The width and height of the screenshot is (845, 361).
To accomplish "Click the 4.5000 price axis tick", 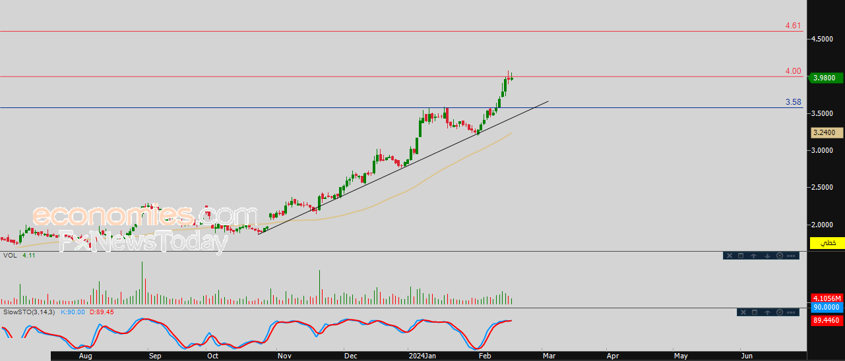I will [x=822, y=39].
